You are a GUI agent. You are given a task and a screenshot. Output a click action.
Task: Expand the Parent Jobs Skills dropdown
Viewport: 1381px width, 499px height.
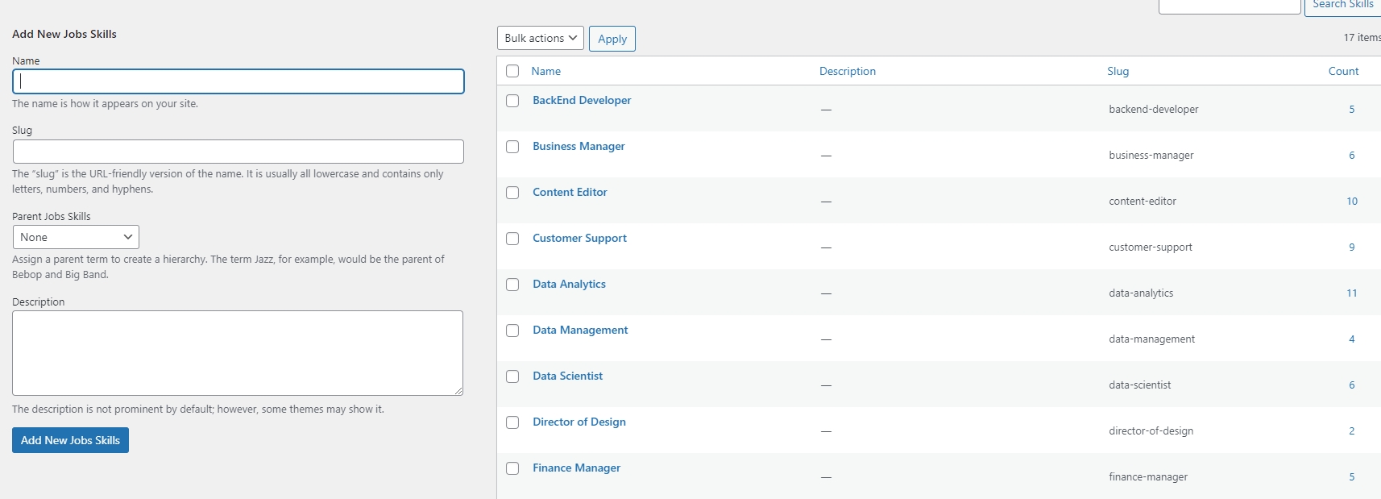76,237
